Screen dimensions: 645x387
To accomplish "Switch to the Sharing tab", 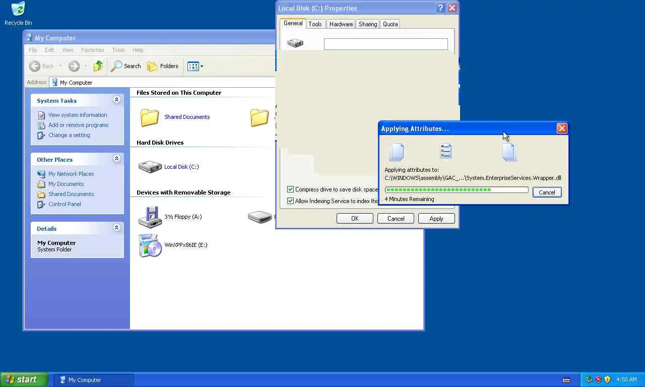I will coord(368,24).
